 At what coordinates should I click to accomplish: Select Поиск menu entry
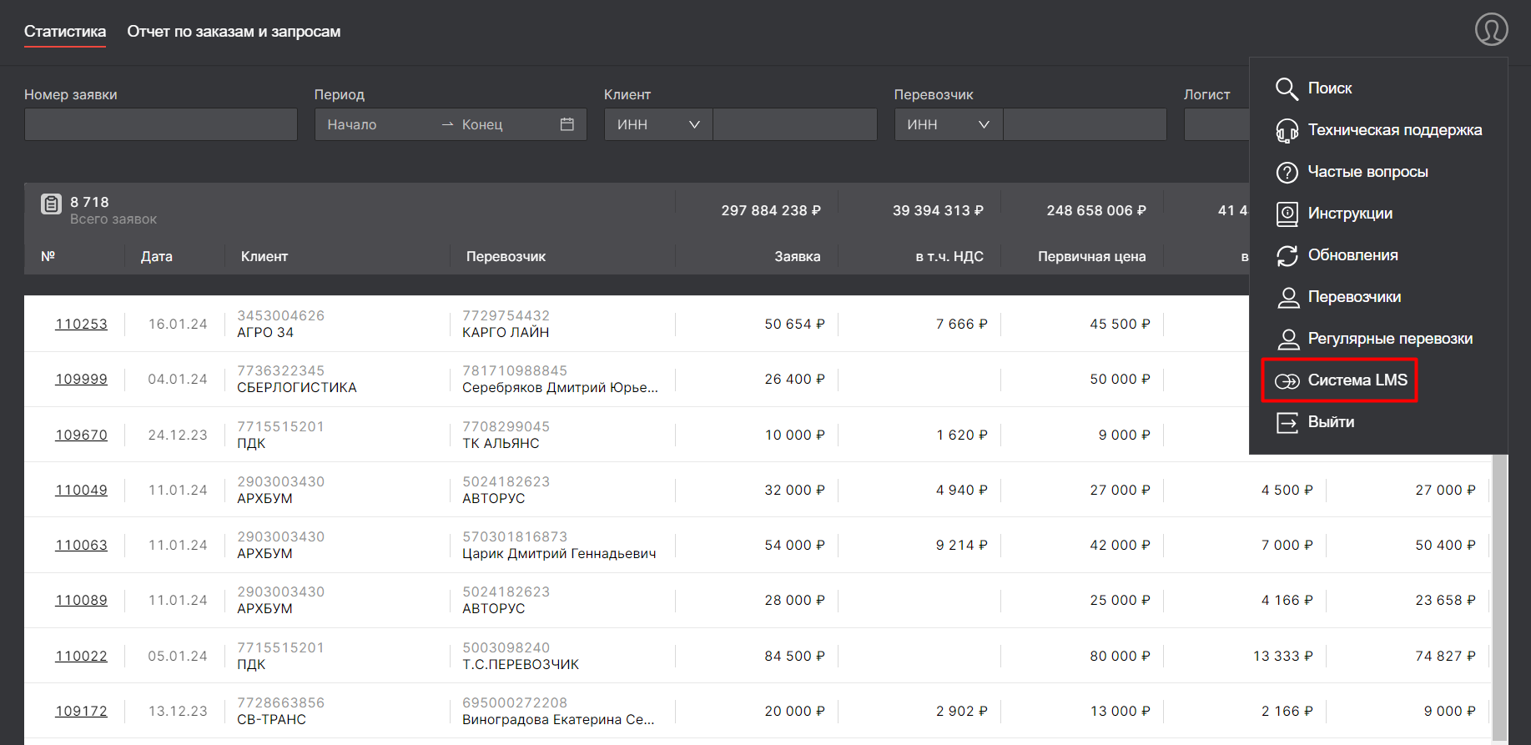point(1329,88)
